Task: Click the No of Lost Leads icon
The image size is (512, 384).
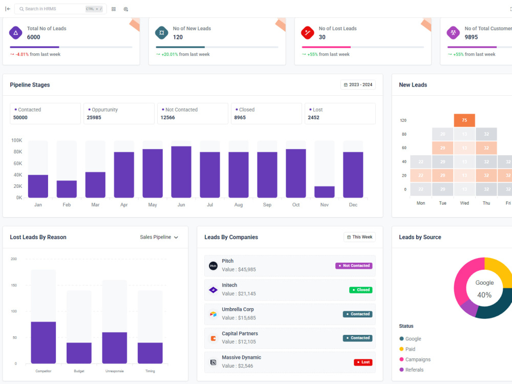Action: [x=307, y=33]
